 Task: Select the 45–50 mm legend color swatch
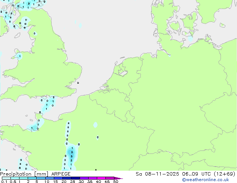110,178
